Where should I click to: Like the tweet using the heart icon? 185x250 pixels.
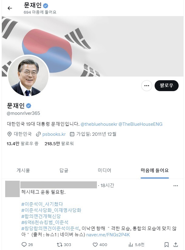[x=95, y=245]
